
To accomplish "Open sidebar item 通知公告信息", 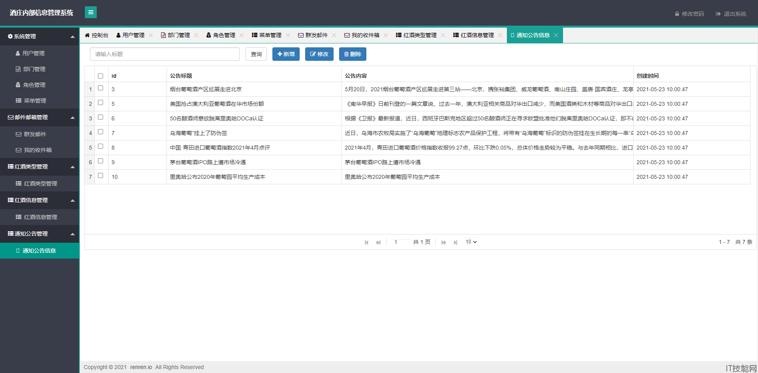I will [x=39, y=251].
